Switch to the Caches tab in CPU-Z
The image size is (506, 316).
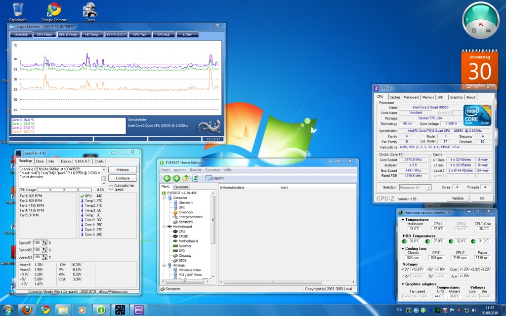(x=395, y=97)
